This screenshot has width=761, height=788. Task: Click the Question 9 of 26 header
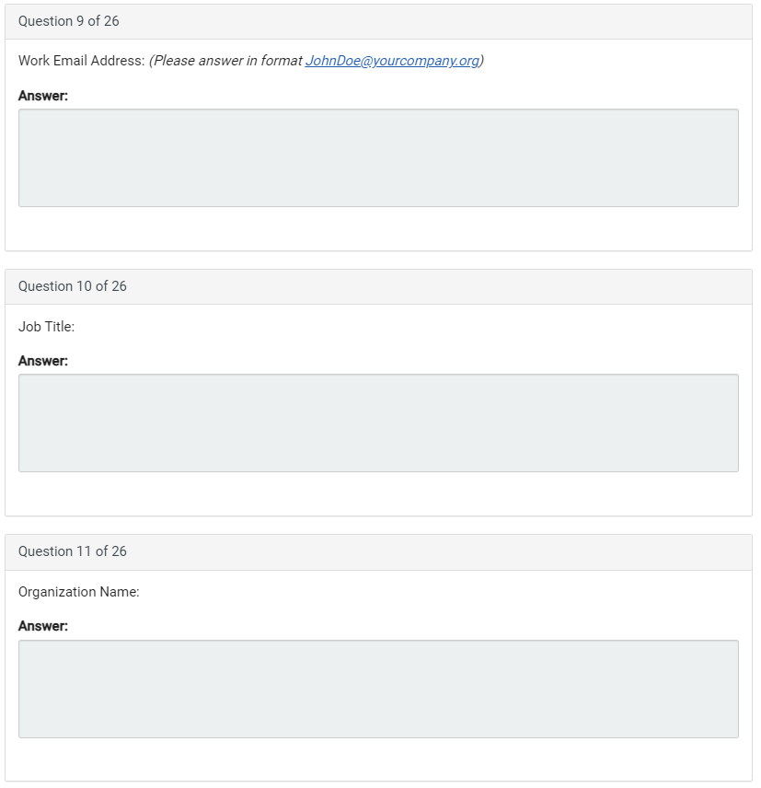pos(69,21)
